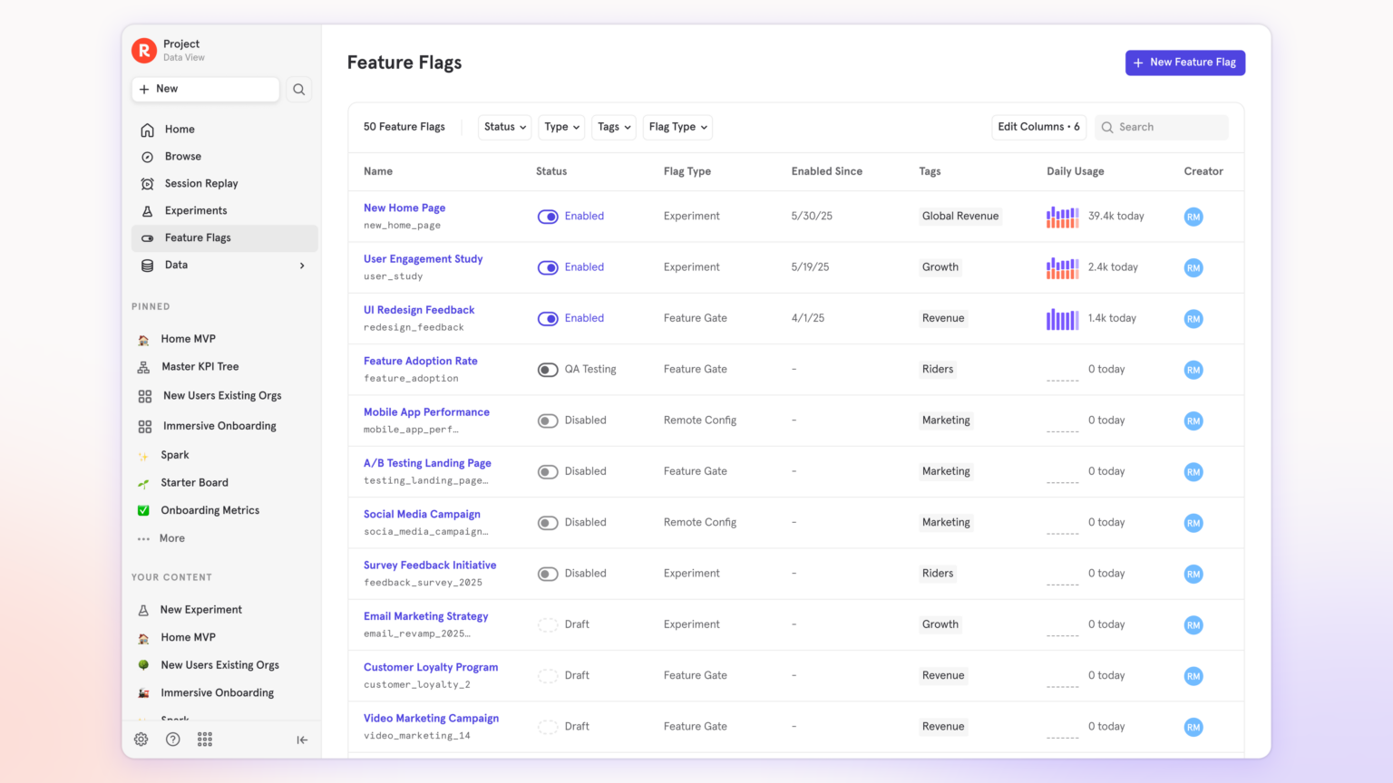Viewport: 1393px width, 783px height.
Task: Click the help question mark icon at bottom
Action: click(x=172, y=739)
